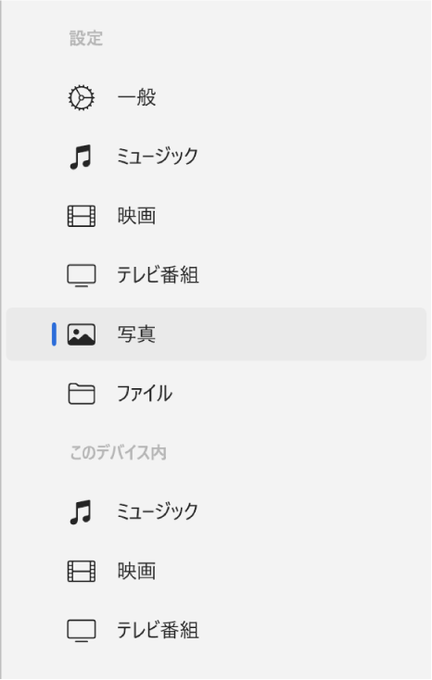Select the TV screen icon under 設定

[x=82, y=275]
